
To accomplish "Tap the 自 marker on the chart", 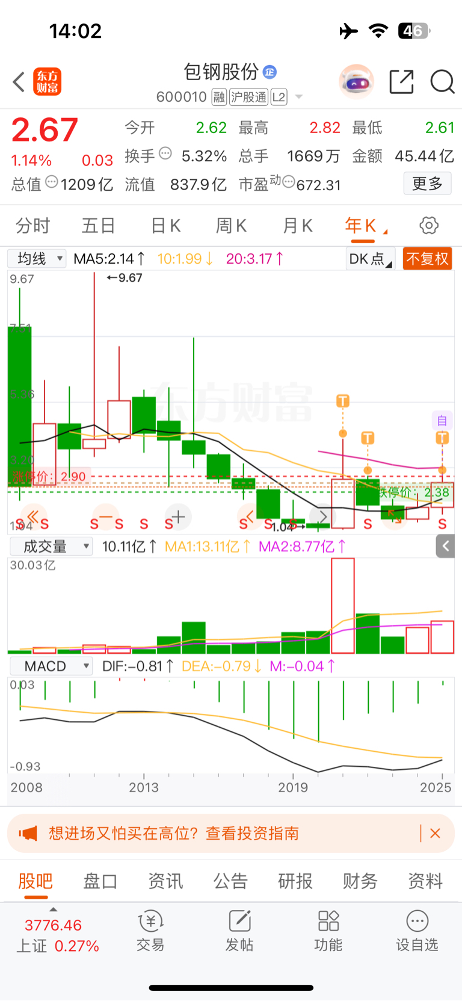I will point(442,420).
